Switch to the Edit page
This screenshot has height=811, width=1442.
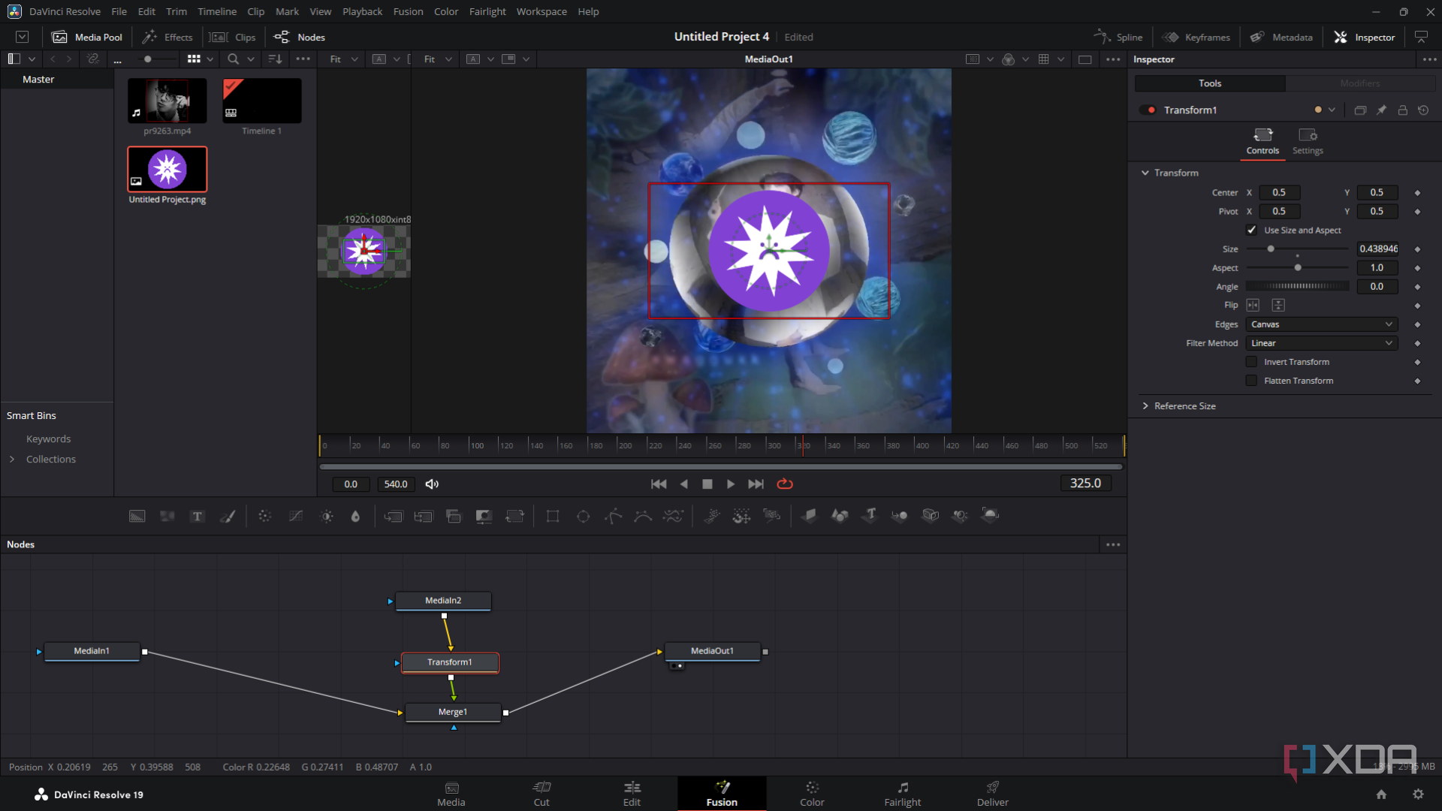pyautogui.click(x=632, y=794)
